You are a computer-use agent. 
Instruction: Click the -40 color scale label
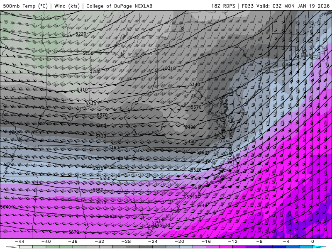coord(46,242)
